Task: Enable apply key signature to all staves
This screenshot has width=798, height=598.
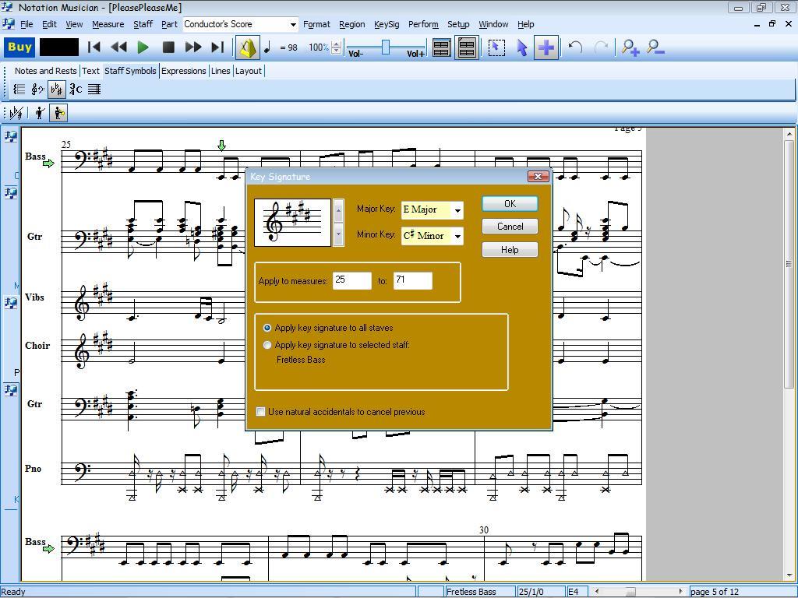Action: (267, 328)
